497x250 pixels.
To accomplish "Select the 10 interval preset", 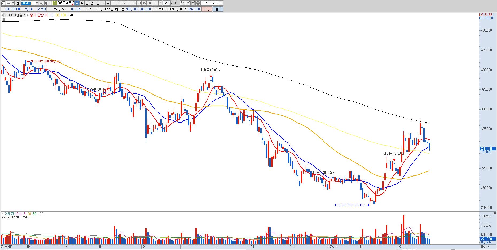I will (x=129, y=3).
